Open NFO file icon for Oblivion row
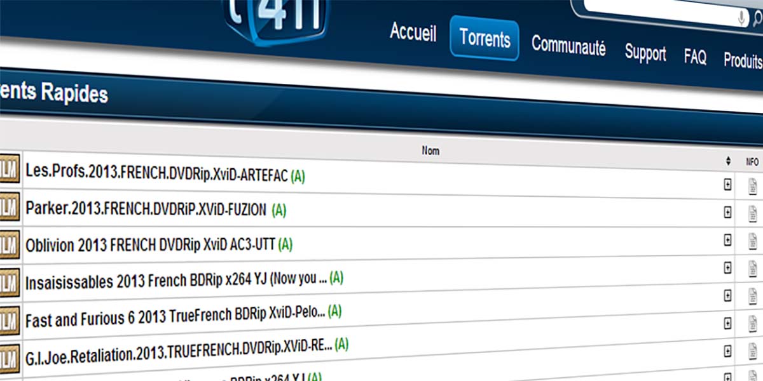The image size is (763, 381). tap(753, 242)
